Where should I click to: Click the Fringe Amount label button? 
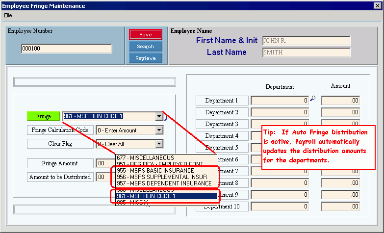59,163
